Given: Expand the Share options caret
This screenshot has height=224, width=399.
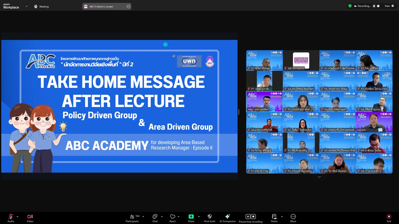Looking at the screenshot, I should (x=199, y=217).
